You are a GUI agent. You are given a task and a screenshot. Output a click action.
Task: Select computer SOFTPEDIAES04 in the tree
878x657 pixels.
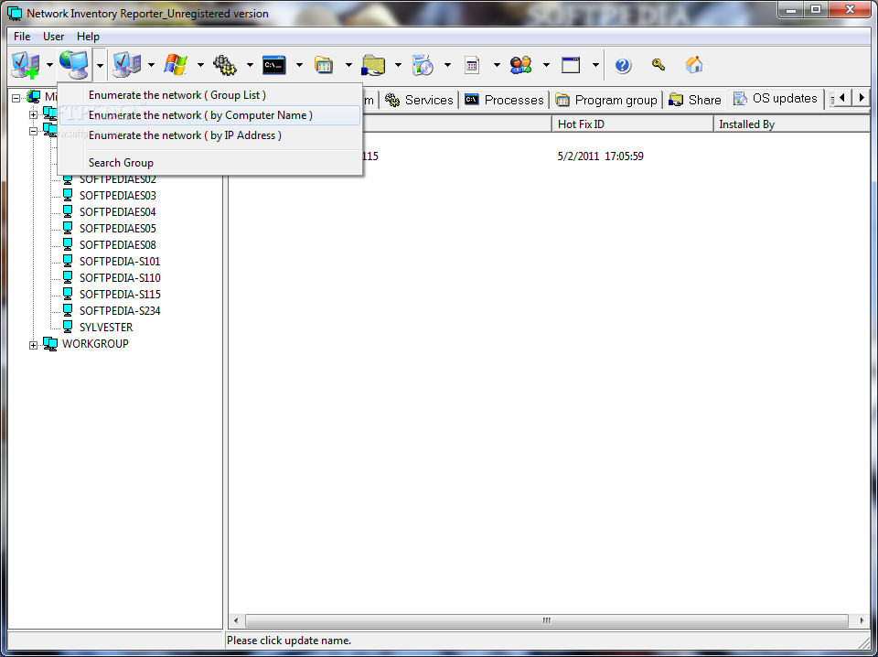click(118, 212)
